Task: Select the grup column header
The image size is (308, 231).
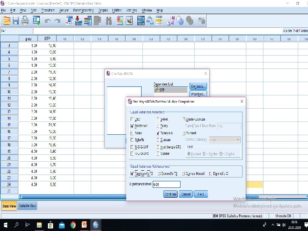Action: 28,38
